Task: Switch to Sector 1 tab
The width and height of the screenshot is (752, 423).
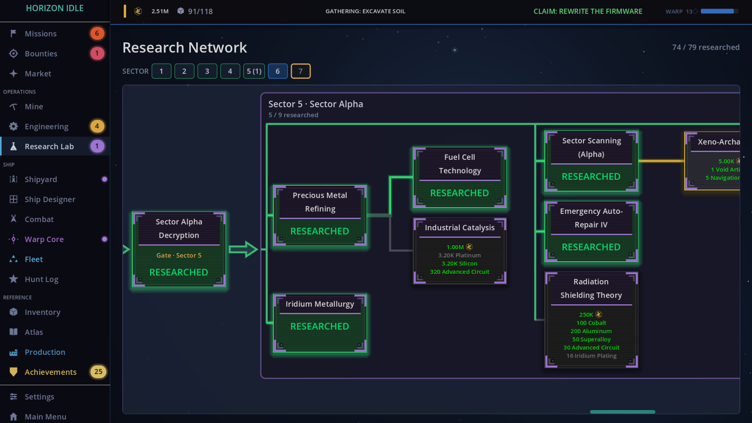Action: point(161,71)
